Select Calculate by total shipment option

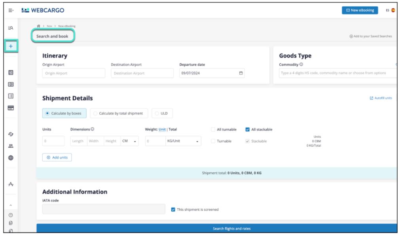coord(119,113)
